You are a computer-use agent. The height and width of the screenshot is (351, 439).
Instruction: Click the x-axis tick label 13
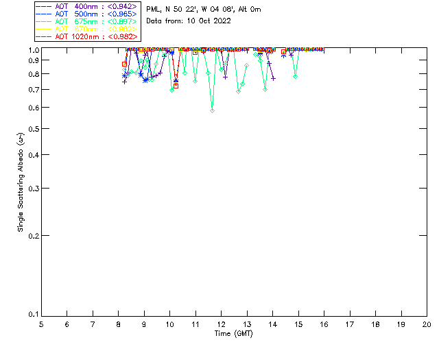(247, 324)
